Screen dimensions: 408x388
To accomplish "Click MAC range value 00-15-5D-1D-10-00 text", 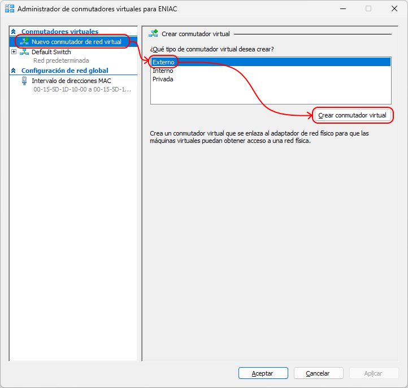I will 83,89.
